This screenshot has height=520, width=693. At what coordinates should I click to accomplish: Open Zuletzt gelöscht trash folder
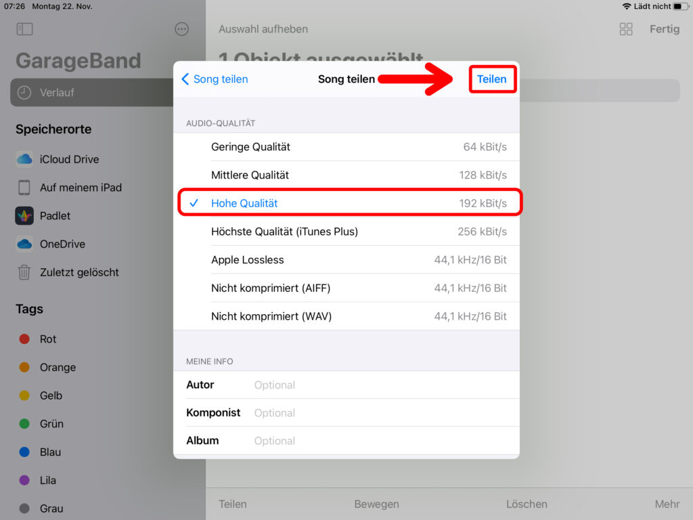coord(79,272)
